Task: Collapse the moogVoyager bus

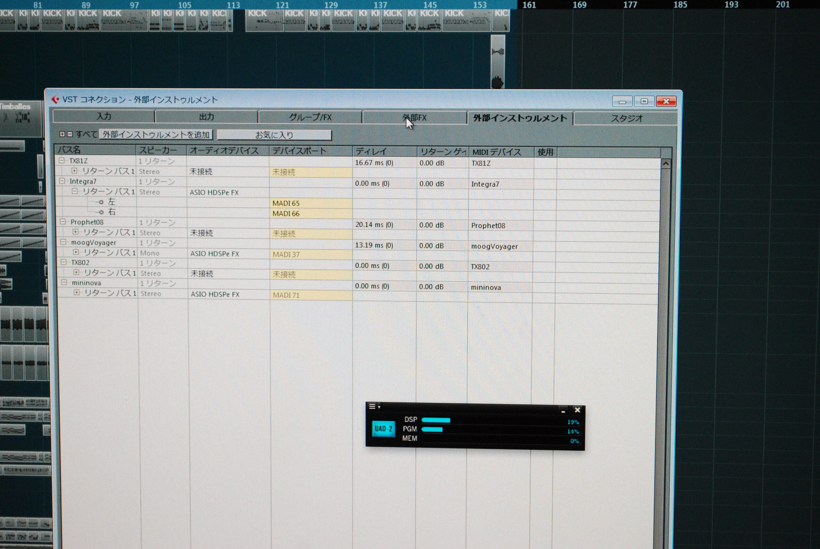Action: [63, 242]
